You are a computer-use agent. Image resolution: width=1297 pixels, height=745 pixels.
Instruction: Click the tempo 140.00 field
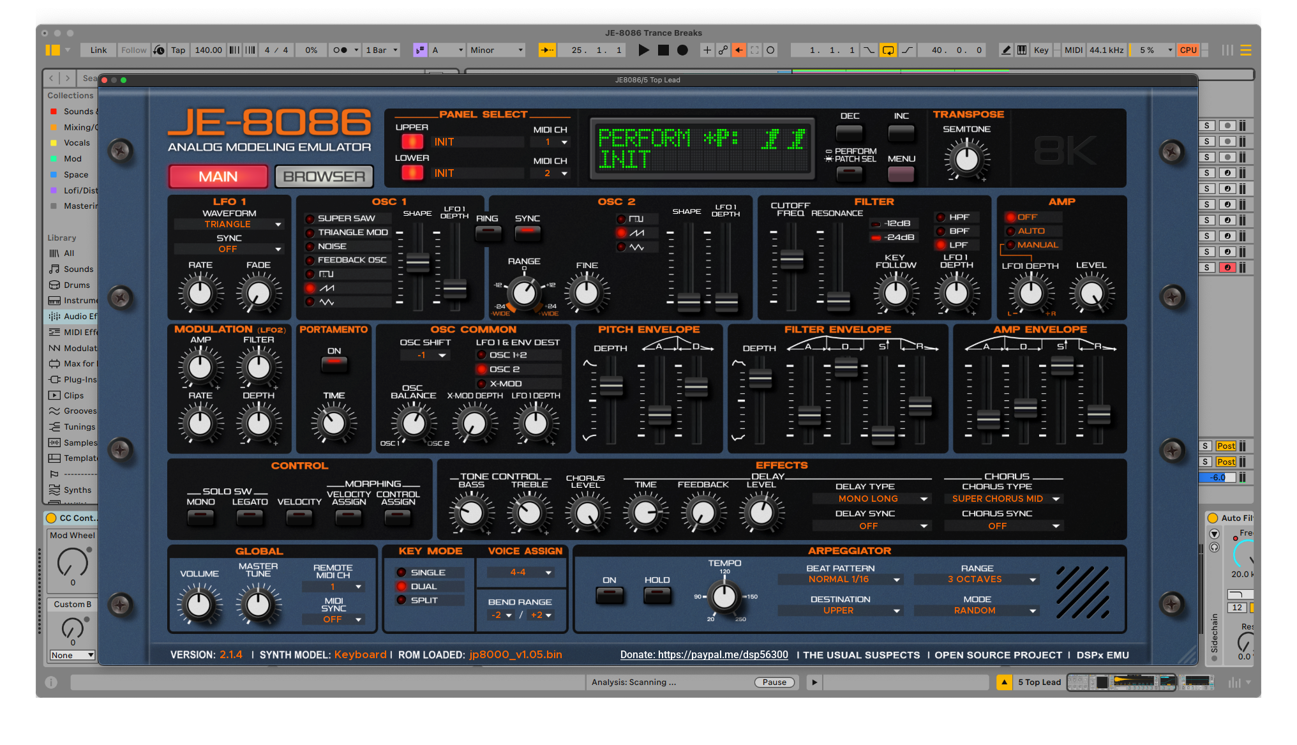coord(208,50)
